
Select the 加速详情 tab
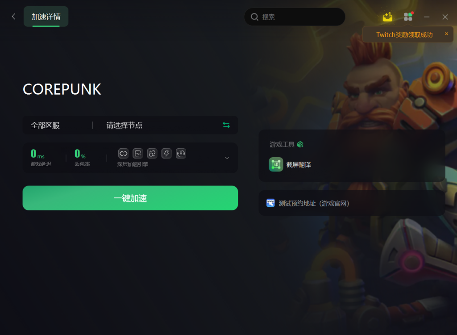pos(46,17)
